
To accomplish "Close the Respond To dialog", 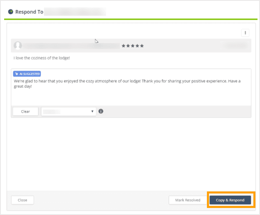I will (22, 200).
